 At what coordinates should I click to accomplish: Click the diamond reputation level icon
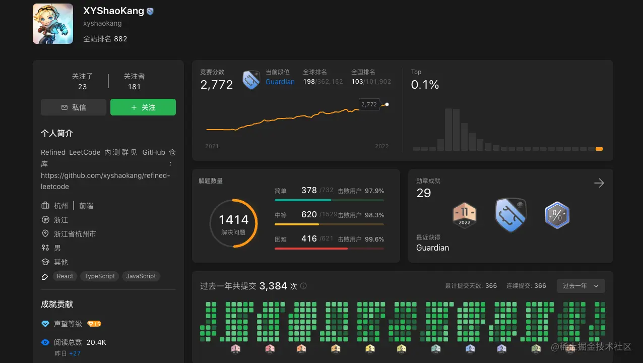click(45, 324)
